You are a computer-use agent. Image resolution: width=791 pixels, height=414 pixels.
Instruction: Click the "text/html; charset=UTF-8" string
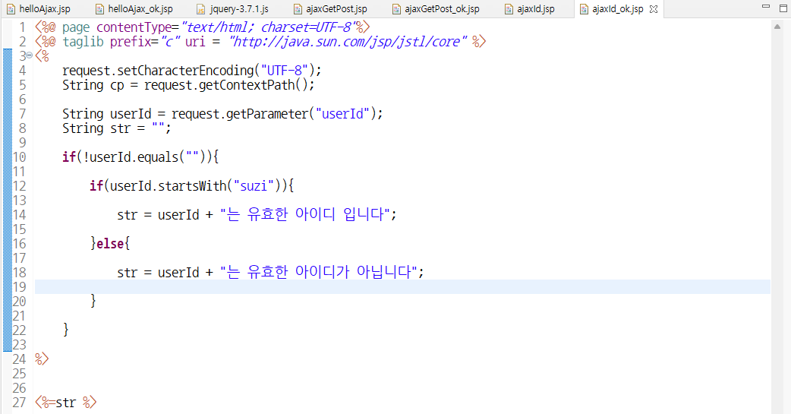tap(270, 27)
